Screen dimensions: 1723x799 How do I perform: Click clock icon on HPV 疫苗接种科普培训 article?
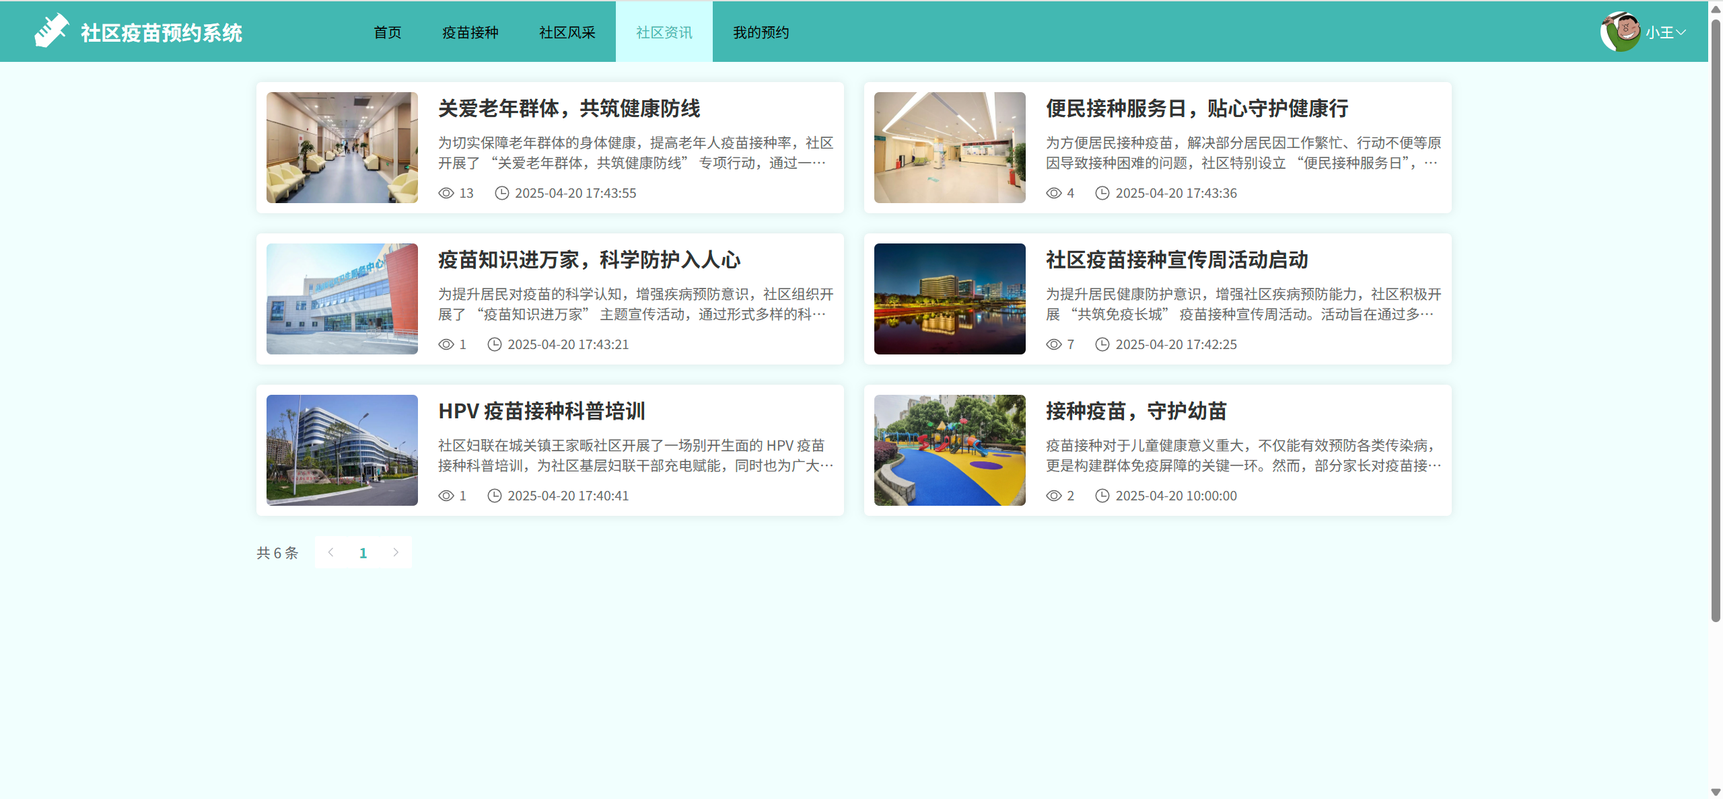point(494,496)
